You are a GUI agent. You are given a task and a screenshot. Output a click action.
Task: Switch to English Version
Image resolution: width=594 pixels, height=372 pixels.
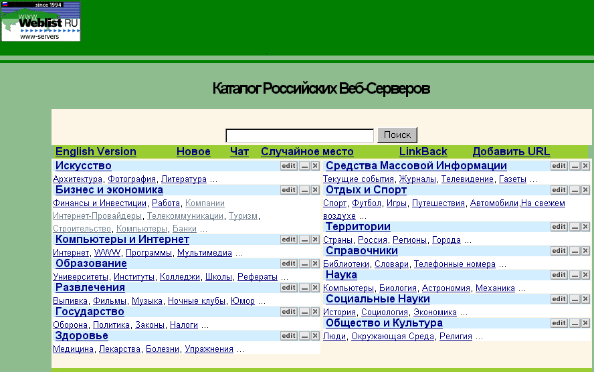pos(96,151)
